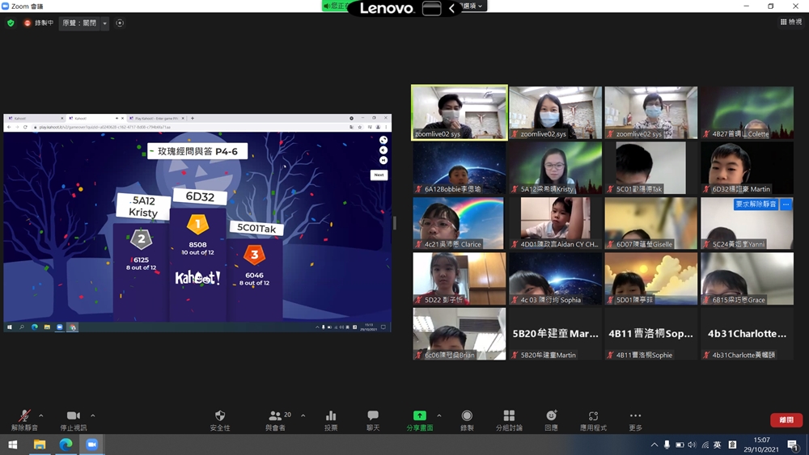Open File Explorer from taskbar
The image size is (809, 455).
coord(39,444)
